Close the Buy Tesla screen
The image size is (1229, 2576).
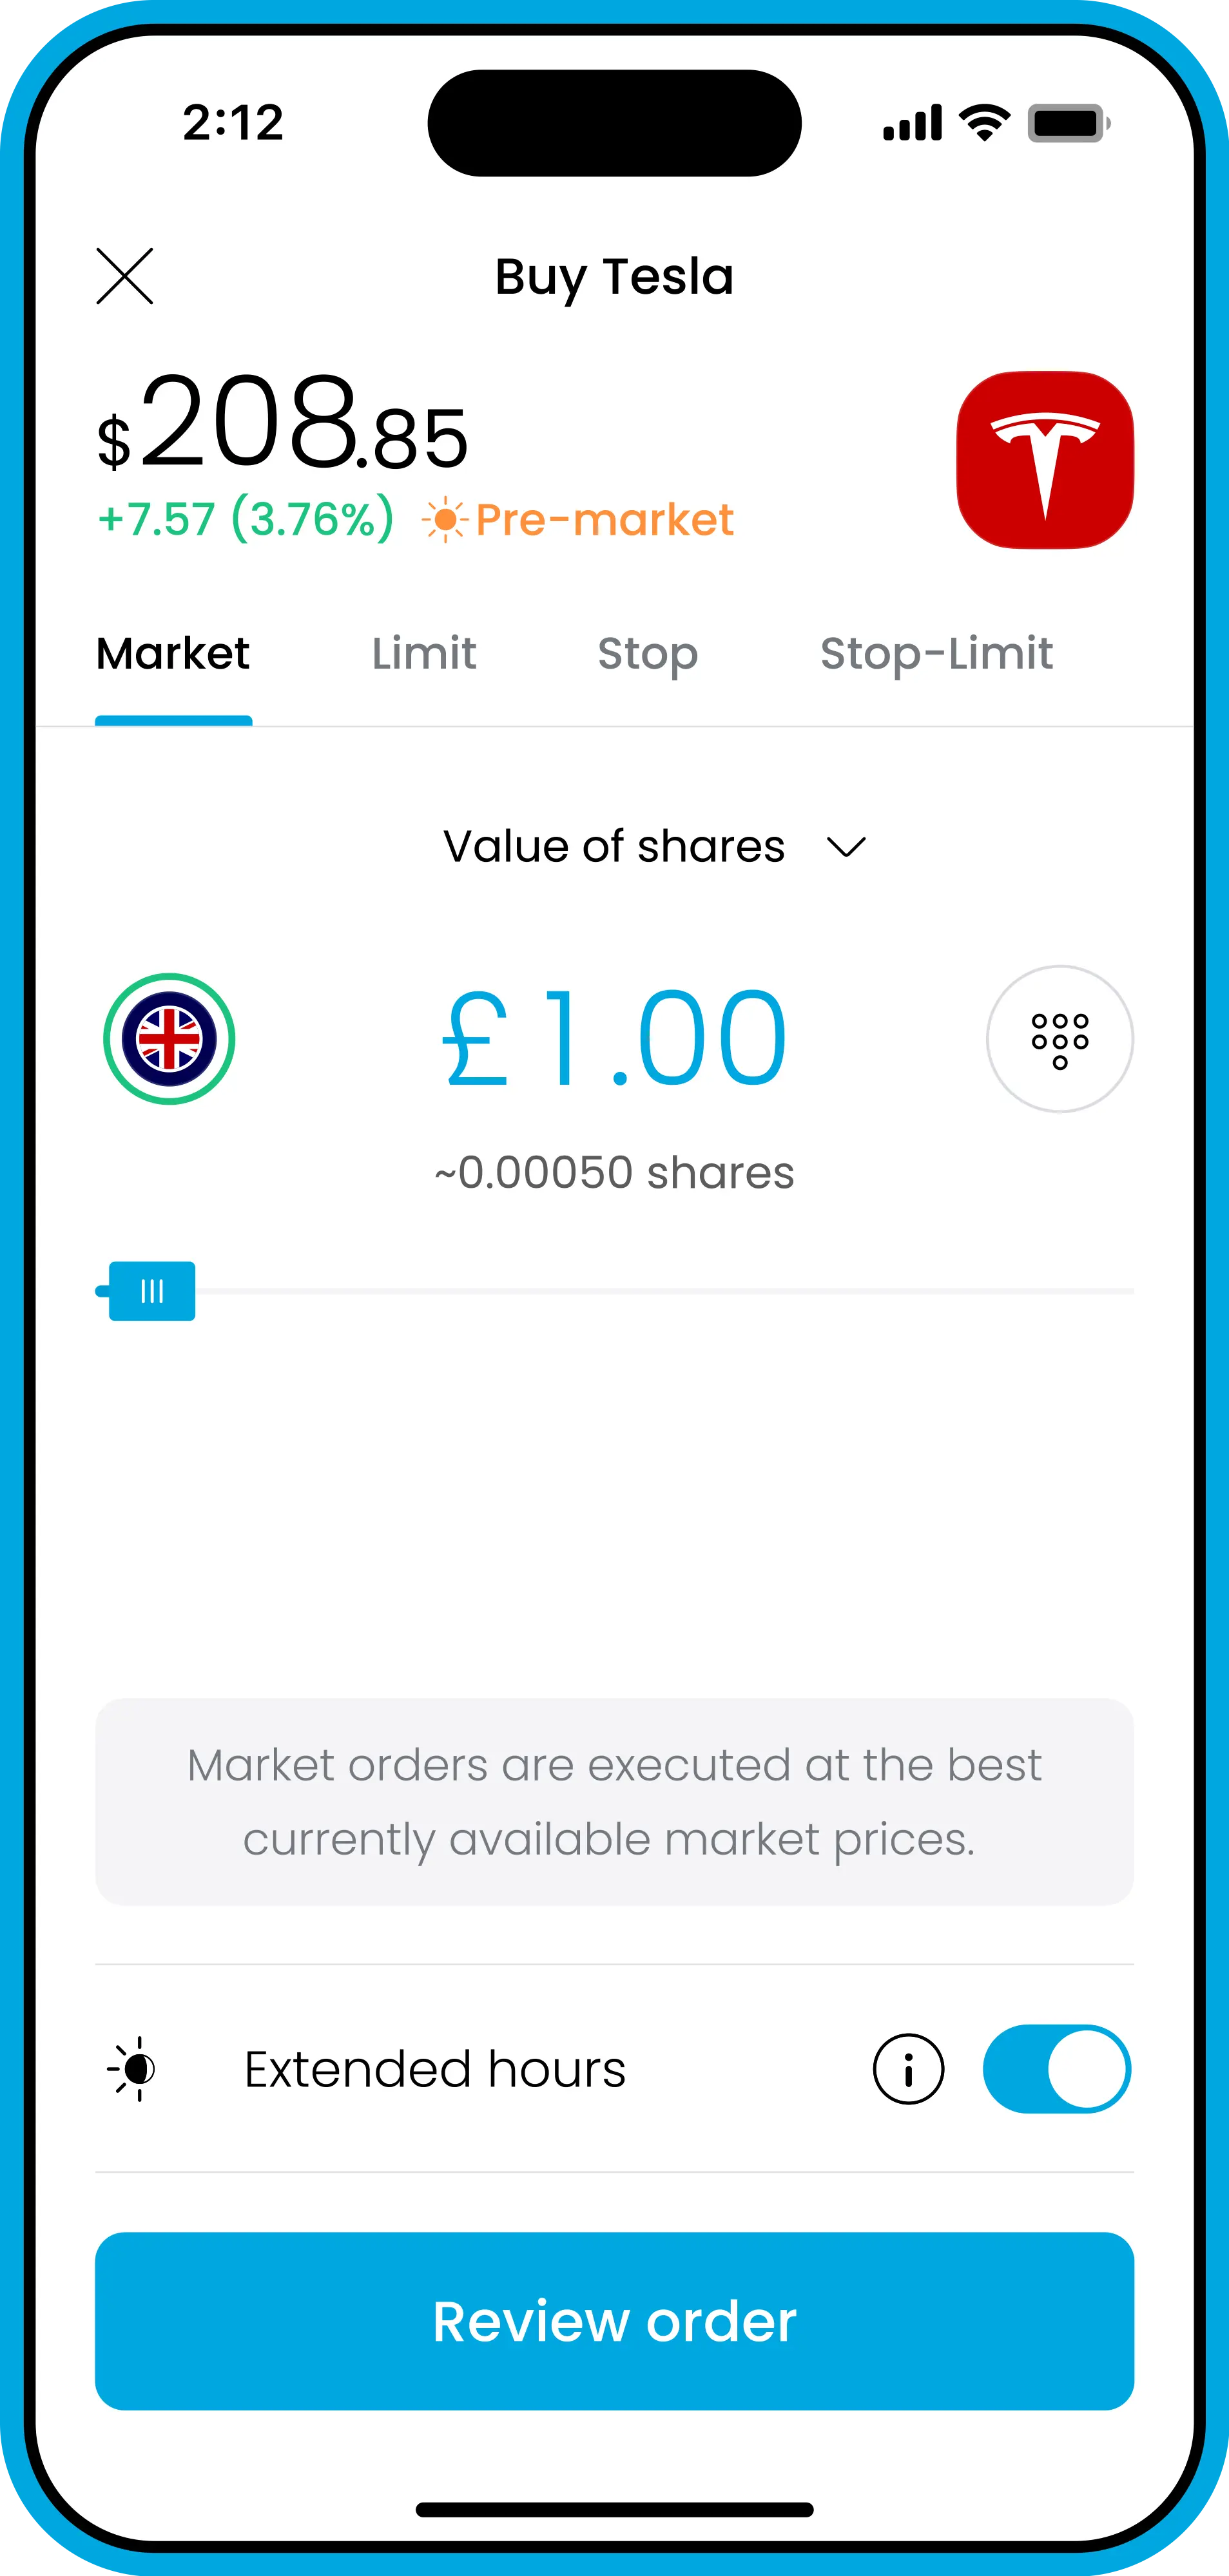(124, 276)
